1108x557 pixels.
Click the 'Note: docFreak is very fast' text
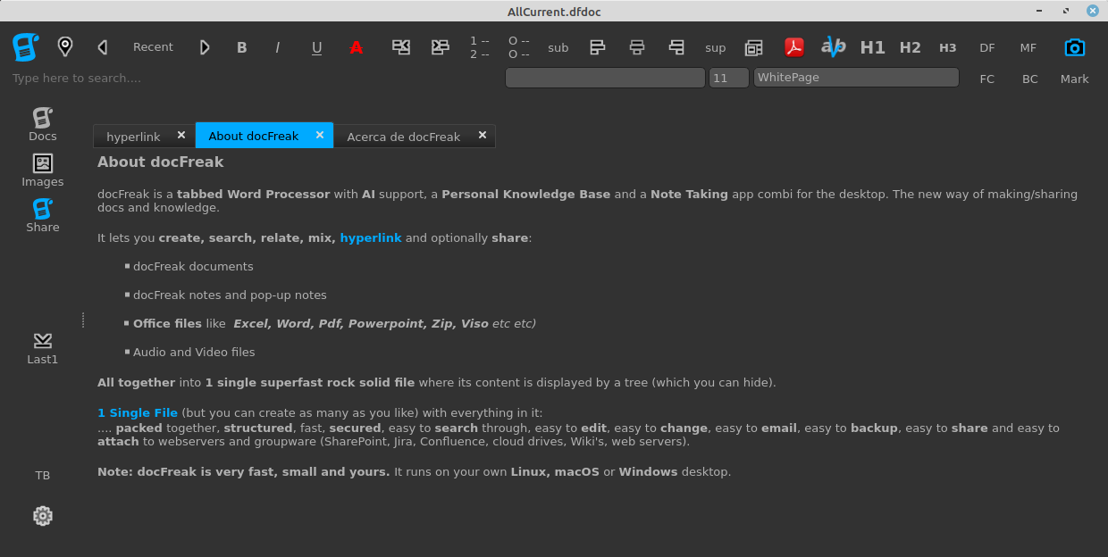[244, 472]
